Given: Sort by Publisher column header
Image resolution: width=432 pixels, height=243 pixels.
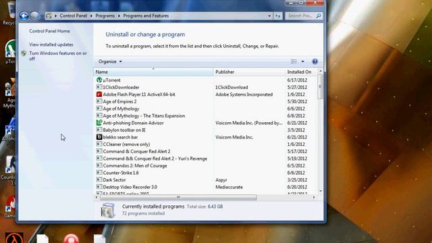Looking at the screenshot, I should (x=249, y=72).
